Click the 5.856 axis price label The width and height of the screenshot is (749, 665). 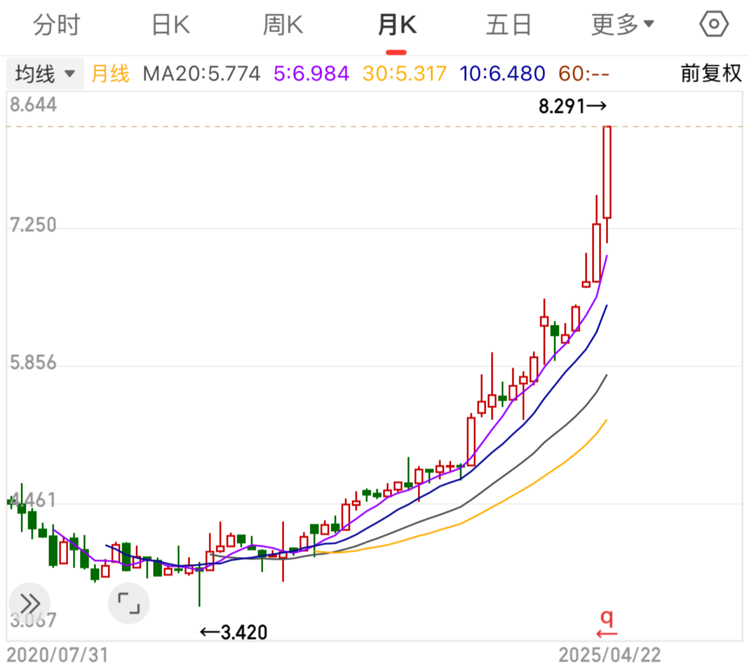click(33, 363)
